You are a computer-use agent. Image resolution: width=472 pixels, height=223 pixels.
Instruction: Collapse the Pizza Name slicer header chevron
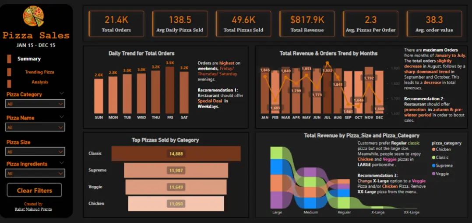(x=62, y=117)
